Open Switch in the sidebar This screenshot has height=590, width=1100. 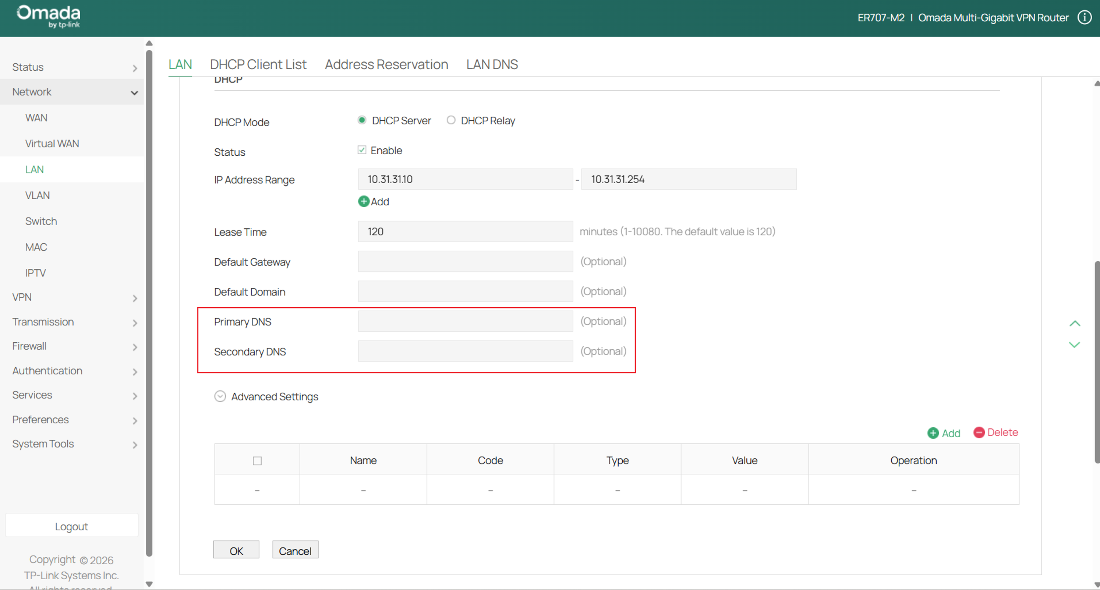click(x=41, y=222)
